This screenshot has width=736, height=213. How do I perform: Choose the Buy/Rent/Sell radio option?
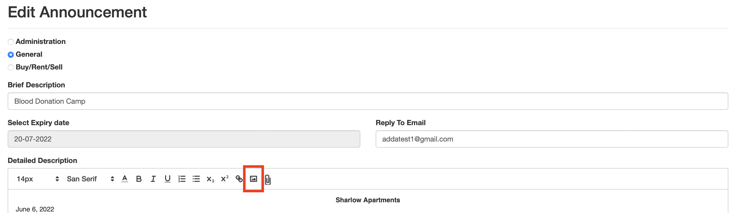pos(10,67)
